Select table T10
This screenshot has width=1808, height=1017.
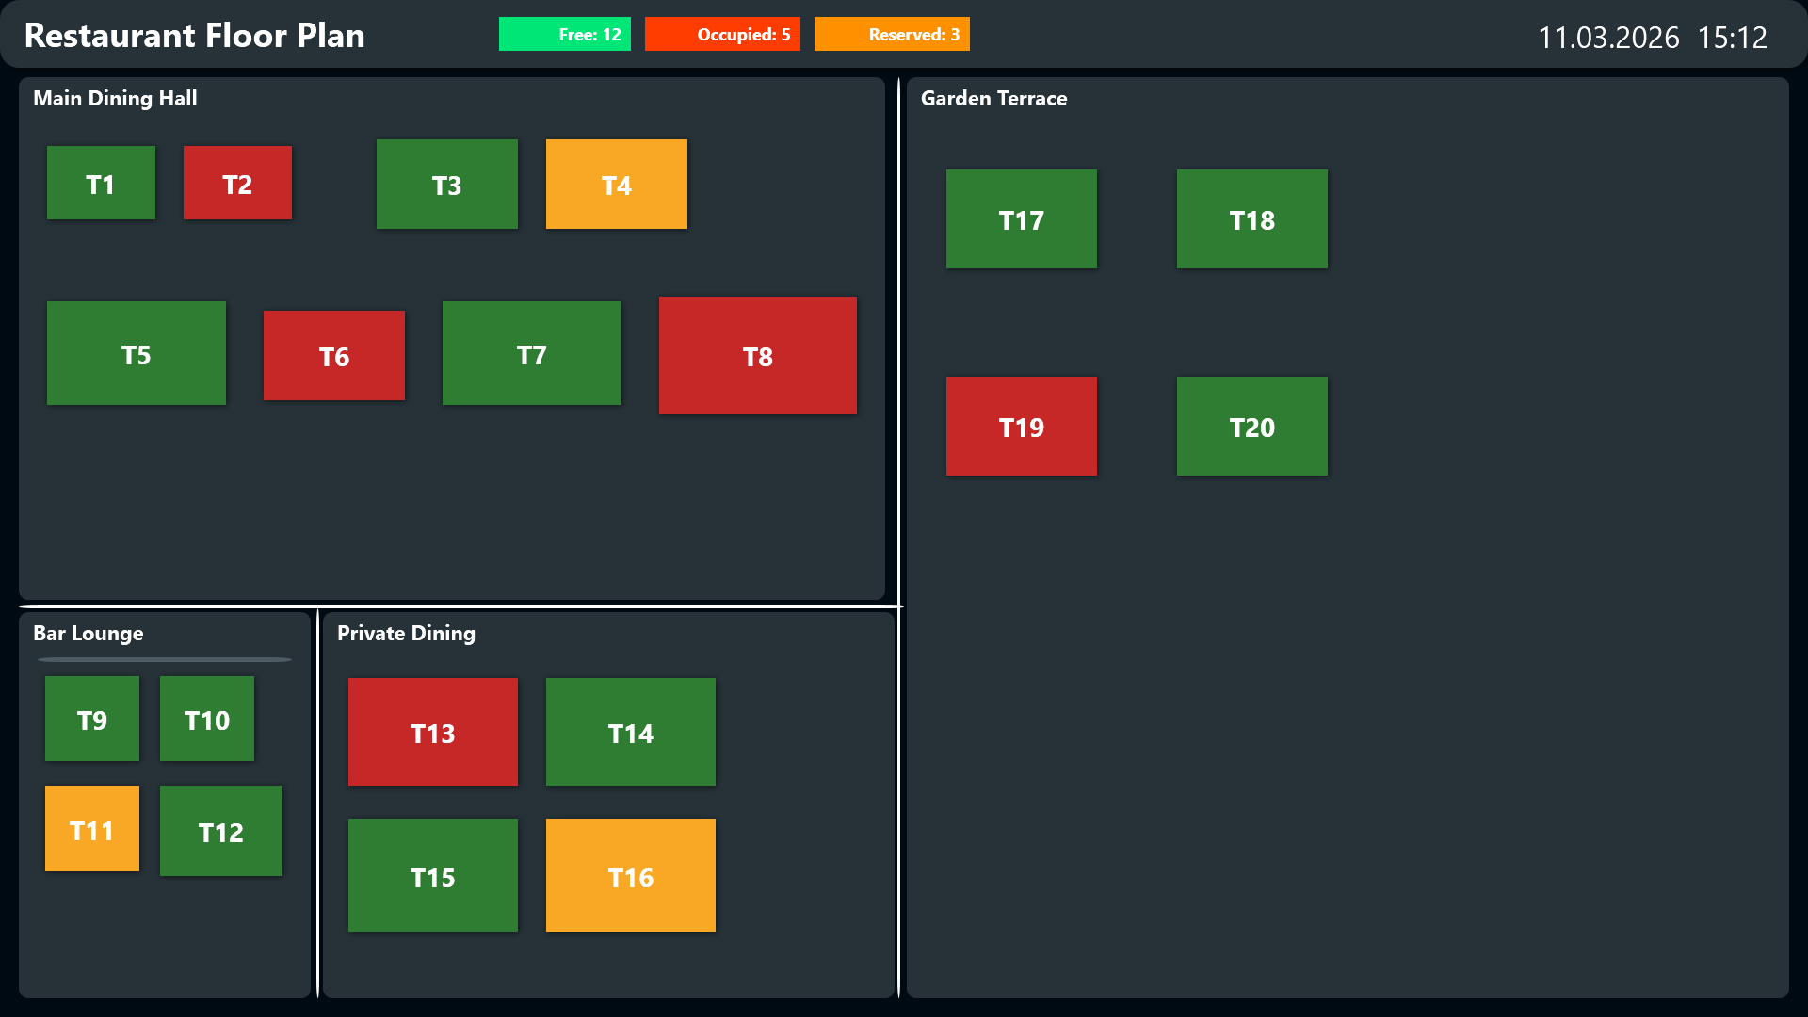pyautogui.click(x=206, y=718)
